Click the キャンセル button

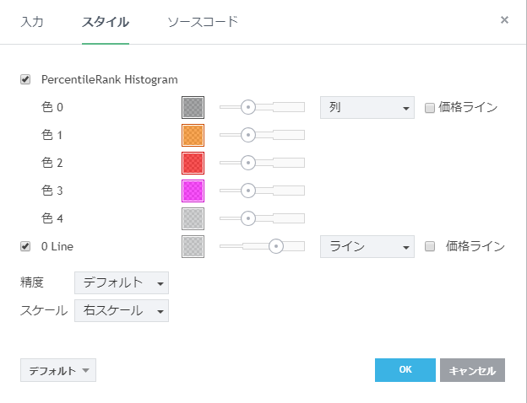pos(472,370)
